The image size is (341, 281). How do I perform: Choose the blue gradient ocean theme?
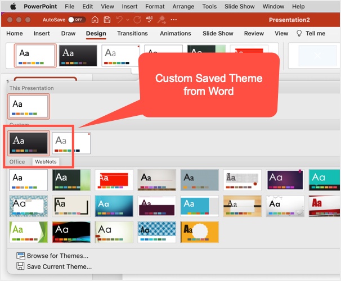pos(114,206)
